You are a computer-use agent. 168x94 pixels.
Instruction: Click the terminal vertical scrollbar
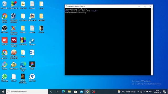click(152, 42)
